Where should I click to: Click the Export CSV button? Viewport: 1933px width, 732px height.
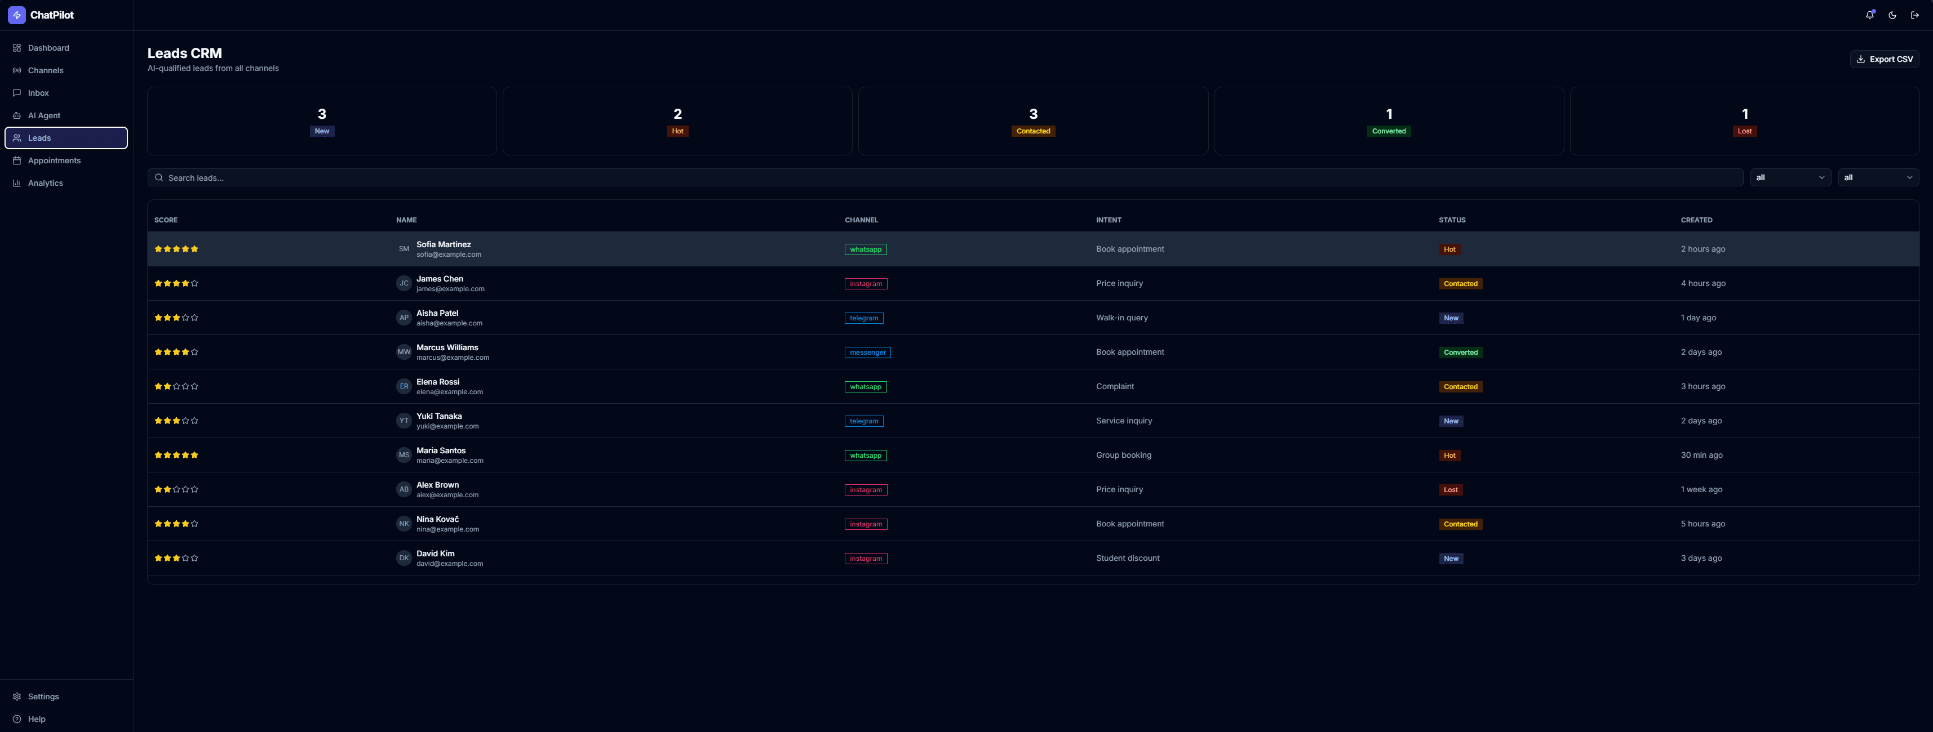tap(1884, 59)
